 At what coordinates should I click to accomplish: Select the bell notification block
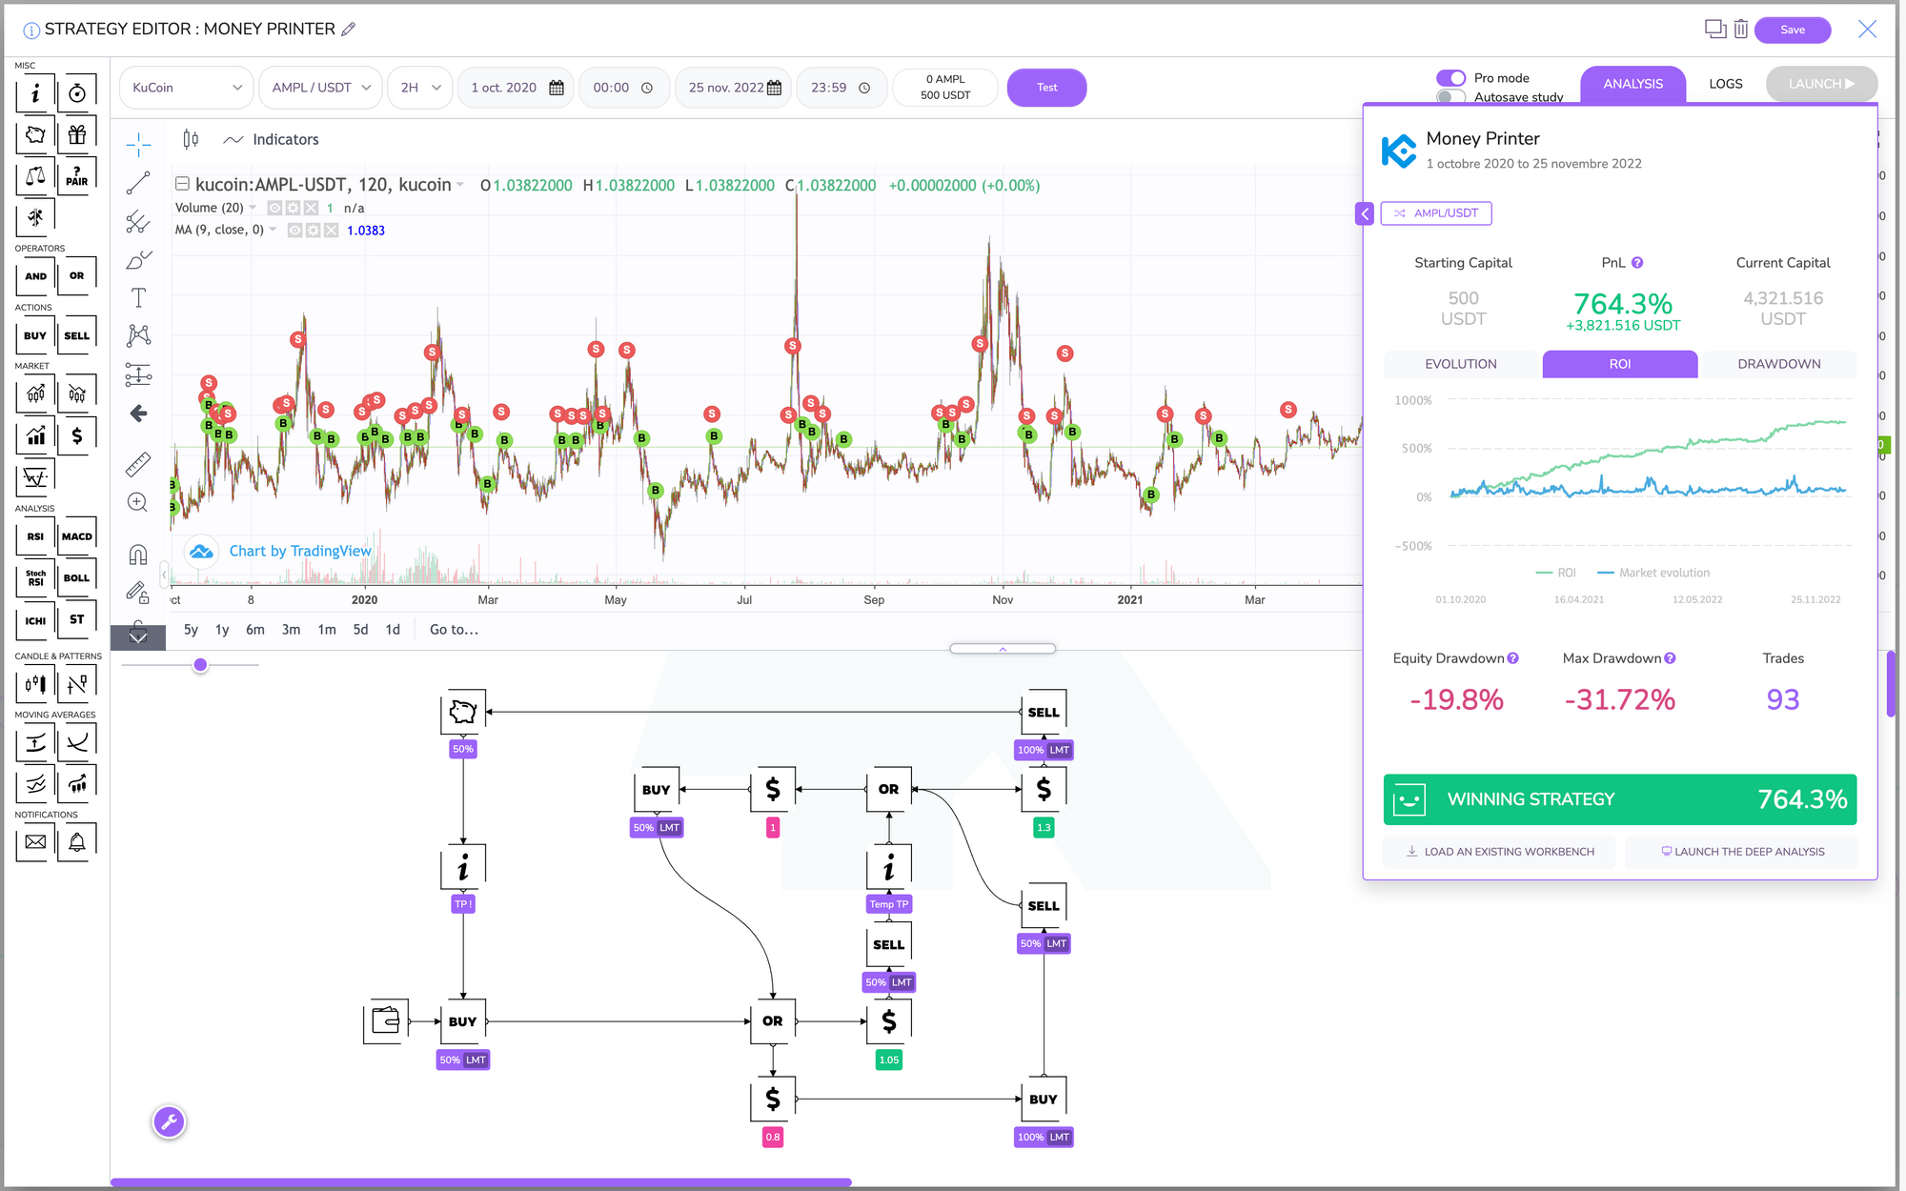(77, 842)
